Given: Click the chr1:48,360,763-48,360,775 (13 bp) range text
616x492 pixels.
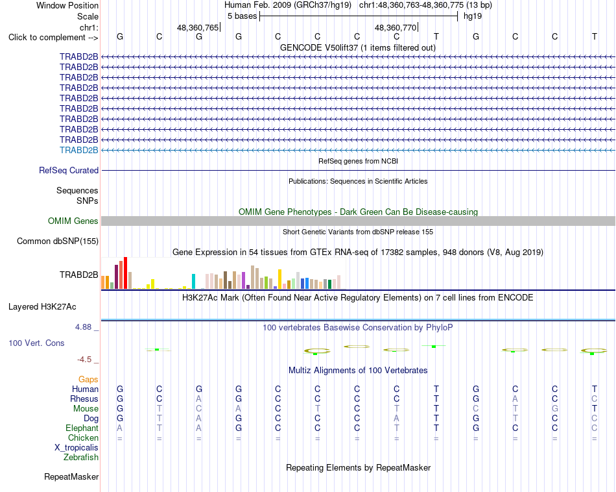Looking at the screenshot, I should pyautogui.click(x=425, y=5).
